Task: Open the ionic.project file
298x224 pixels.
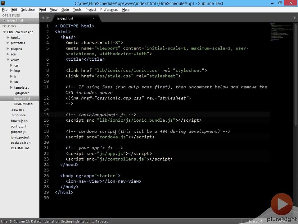Action: (20, 137)
